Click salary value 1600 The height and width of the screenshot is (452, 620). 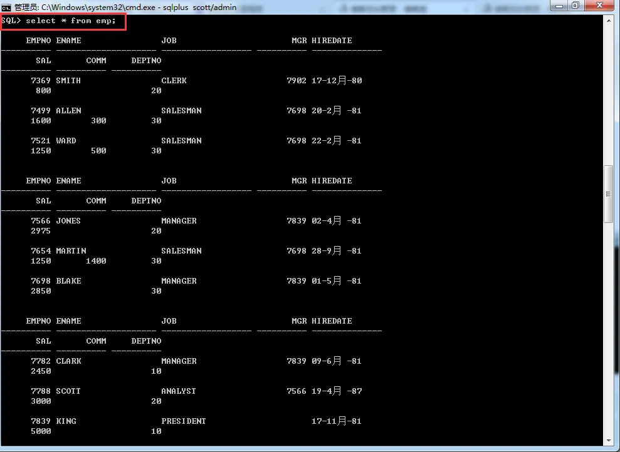click(41, 120)
